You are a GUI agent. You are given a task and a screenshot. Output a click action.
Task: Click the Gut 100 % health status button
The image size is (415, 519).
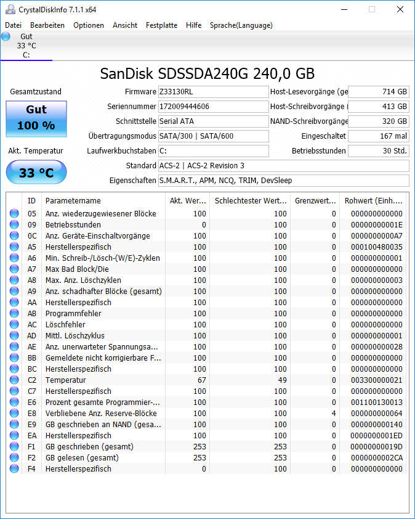click(36, 119)
